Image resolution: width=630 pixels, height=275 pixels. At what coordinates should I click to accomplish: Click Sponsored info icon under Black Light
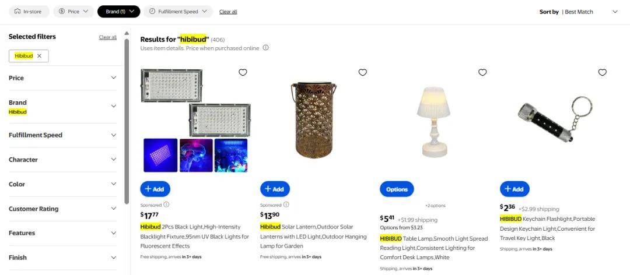(166, 205)
